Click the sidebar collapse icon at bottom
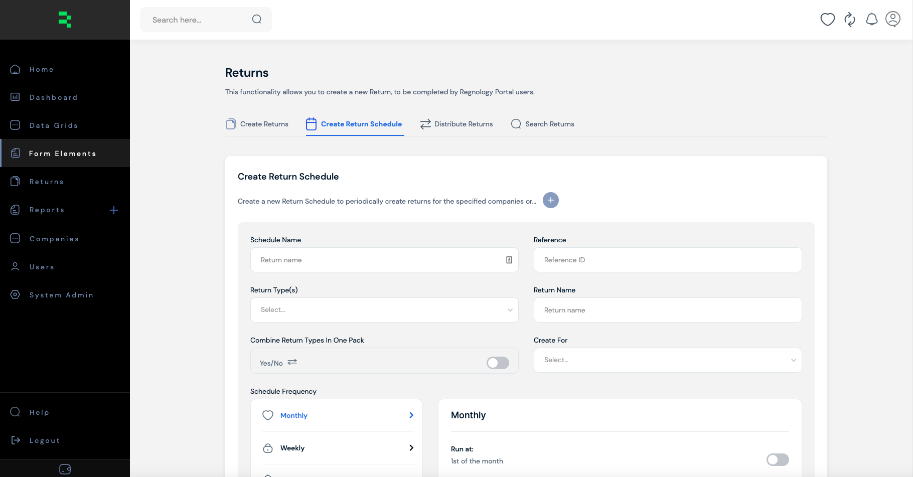The width and height of the screenshot is (913, 477). click(65, 469)
